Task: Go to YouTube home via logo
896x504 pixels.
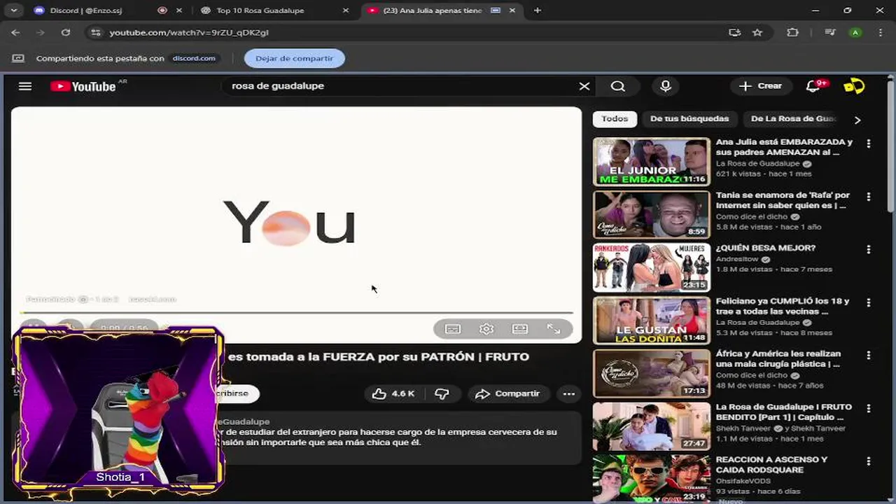Action: click(x=83, y=86)
